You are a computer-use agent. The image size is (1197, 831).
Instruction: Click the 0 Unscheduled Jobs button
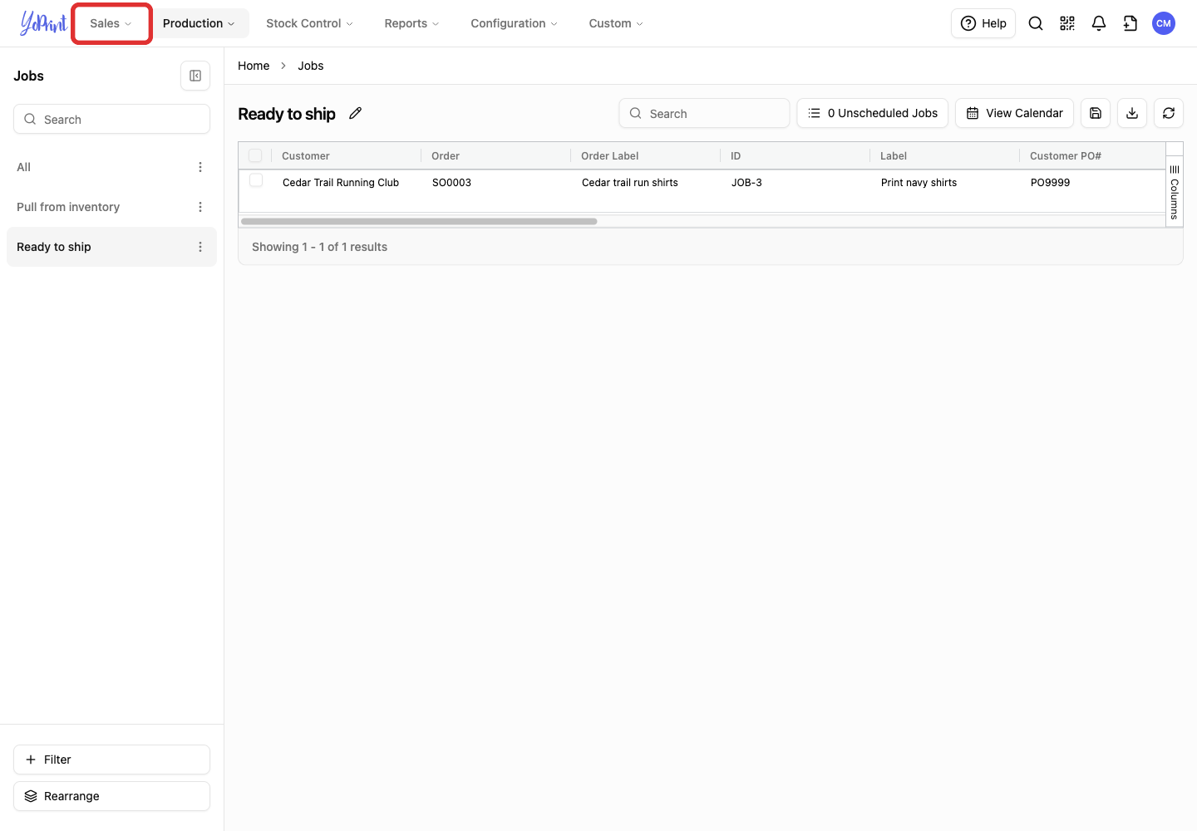pos(873,113)
